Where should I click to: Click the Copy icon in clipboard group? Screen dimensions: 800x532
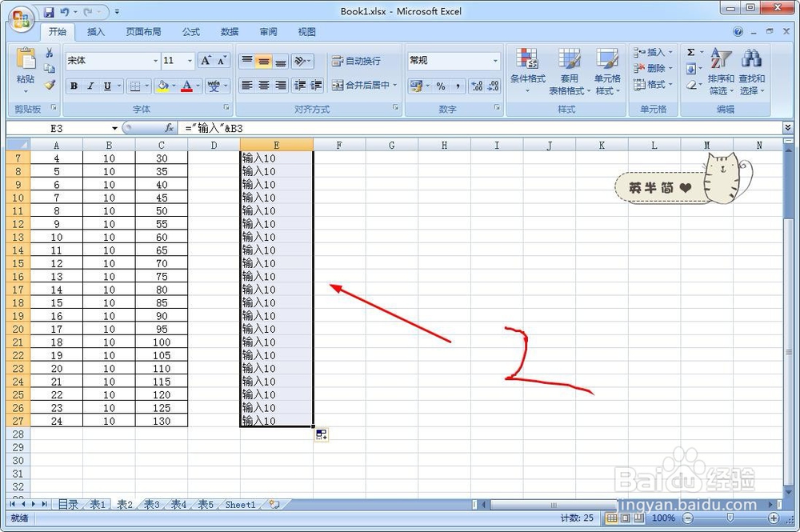tap(50, 69)
